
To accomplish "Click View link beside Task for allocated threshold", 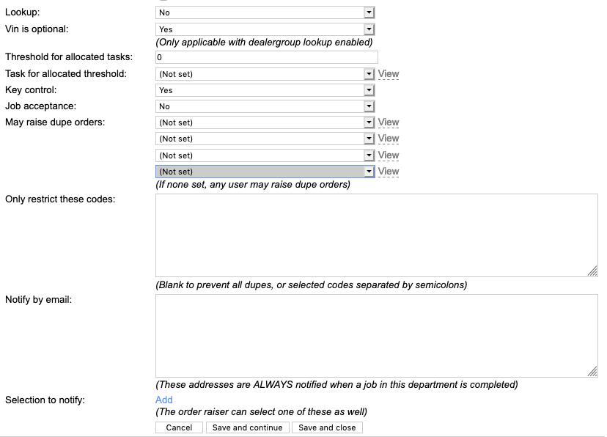I will [x=388, y=74].
